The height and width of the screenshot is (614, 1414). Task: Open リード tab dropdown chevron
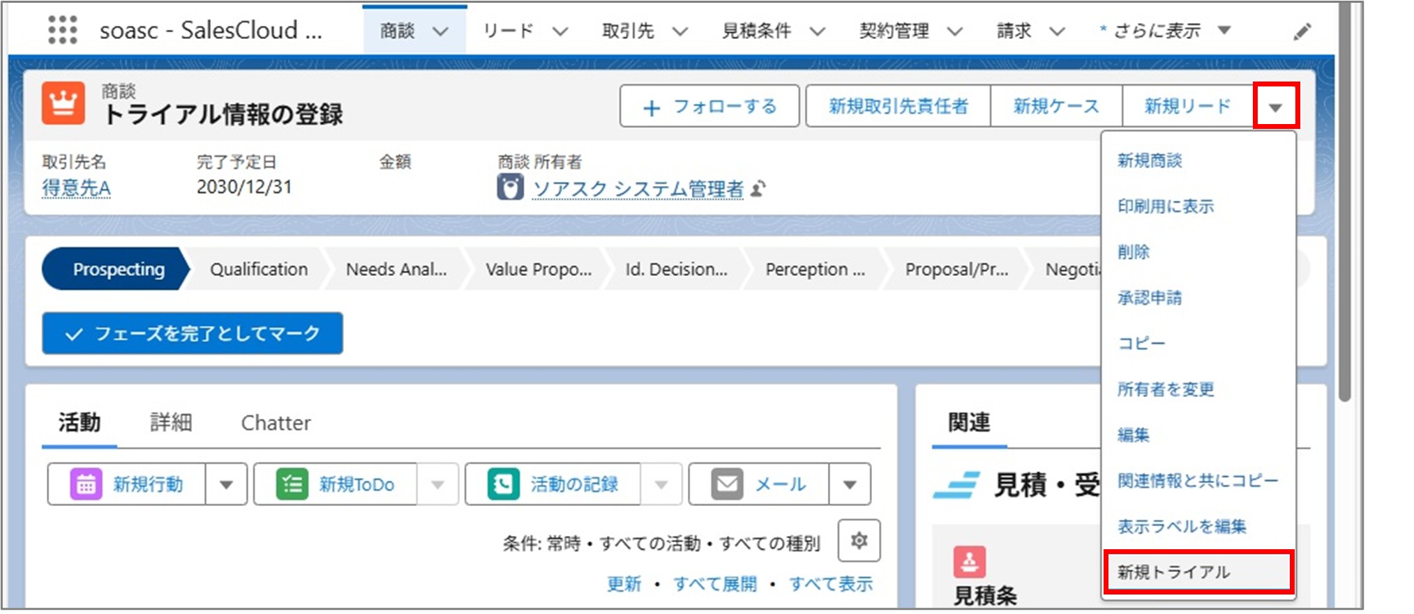click(560, 31)
